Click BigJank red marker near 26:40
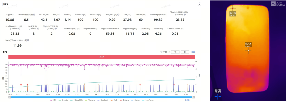 tap(174, 85)
